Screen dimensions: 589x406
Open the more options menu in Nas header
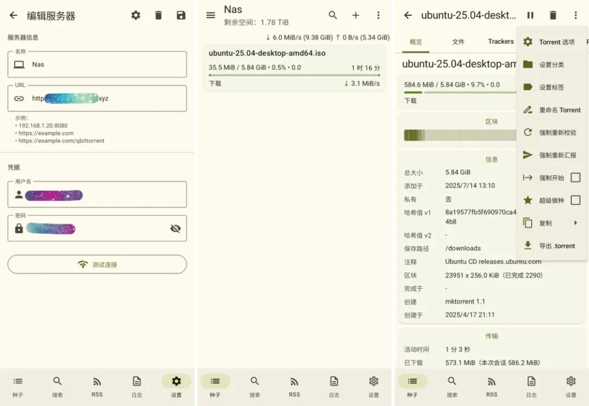pyautogui.click(x=378, y=15)
